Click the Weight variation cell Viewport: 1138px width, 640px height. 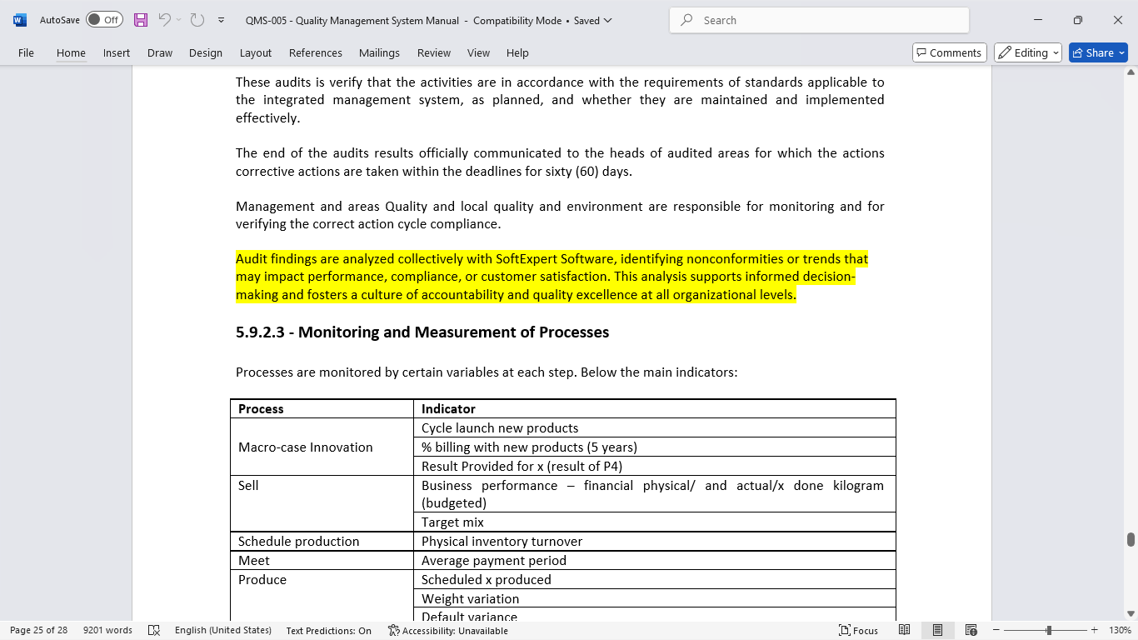(655, 599)
